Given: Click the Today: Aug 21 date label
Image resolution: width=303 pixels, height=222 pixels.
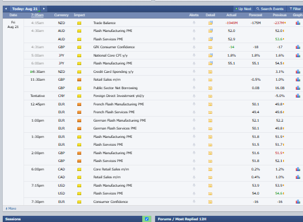Looking at the screenshot, I should pyautogui.click(x=25, y=9).
